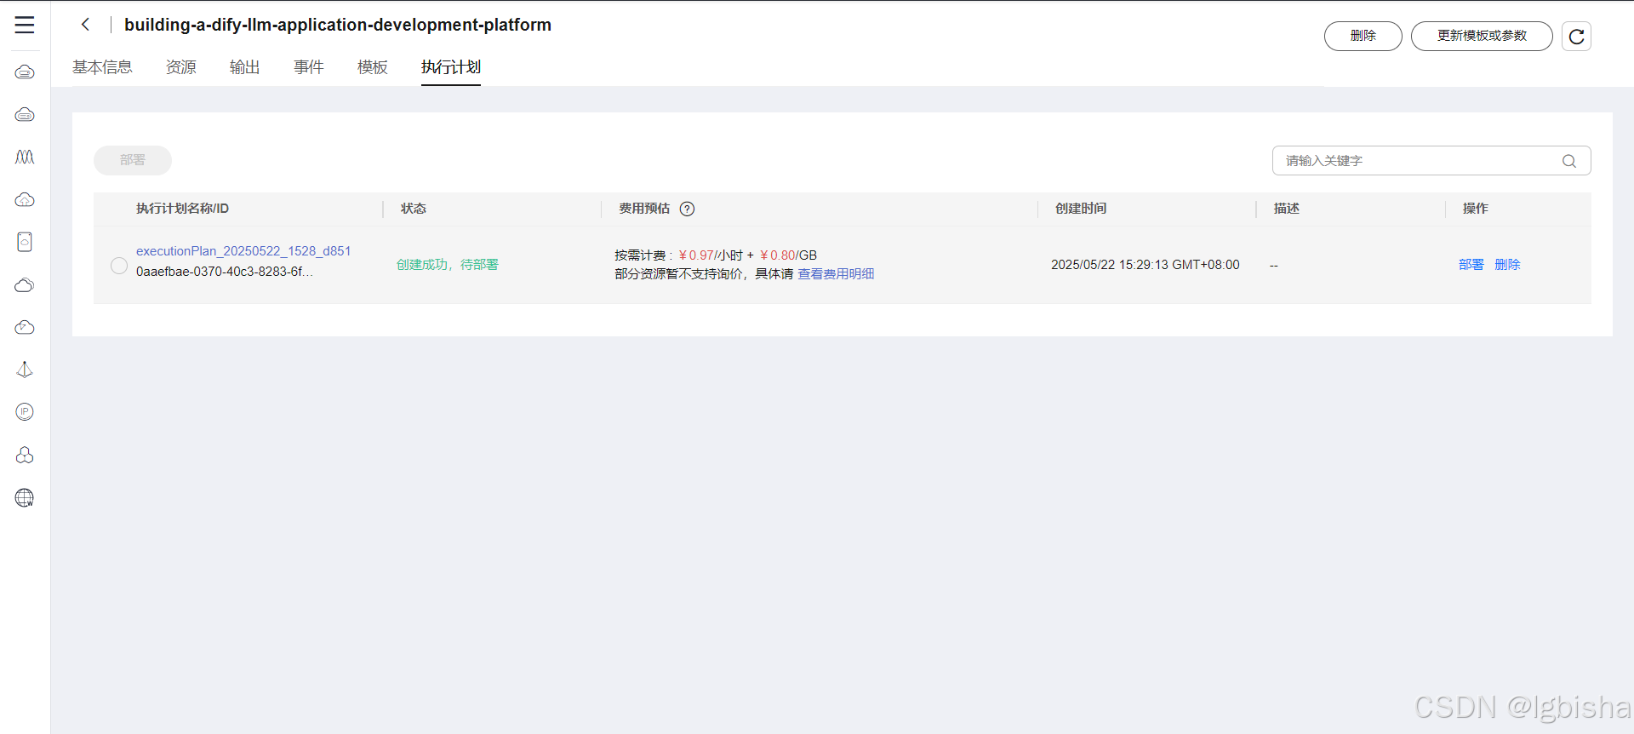
Task: Open the executionPlan_20250522_1528_d851 link
Action: pos(243,251)
